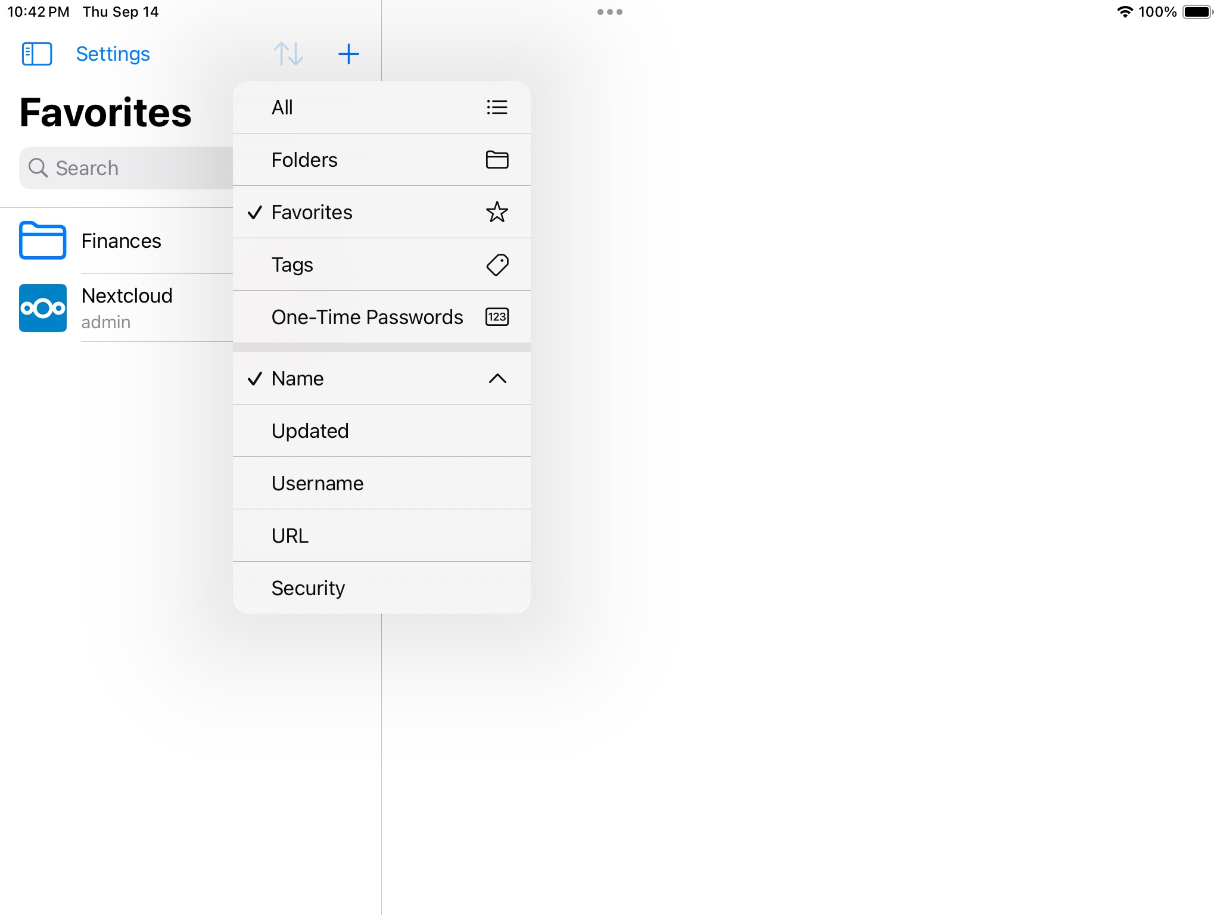Click the sort order toggle arrows
The width and height of the screenshot is (1220, 915).
pyautogui.click(x=288, y=54)
